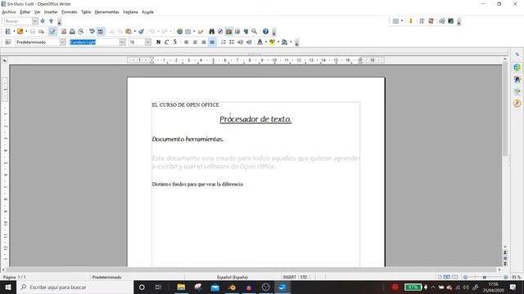The width and height of the screenshot is (524, 294).
Task: Toggle Edit File mode icon
Action: pos(52,31)
